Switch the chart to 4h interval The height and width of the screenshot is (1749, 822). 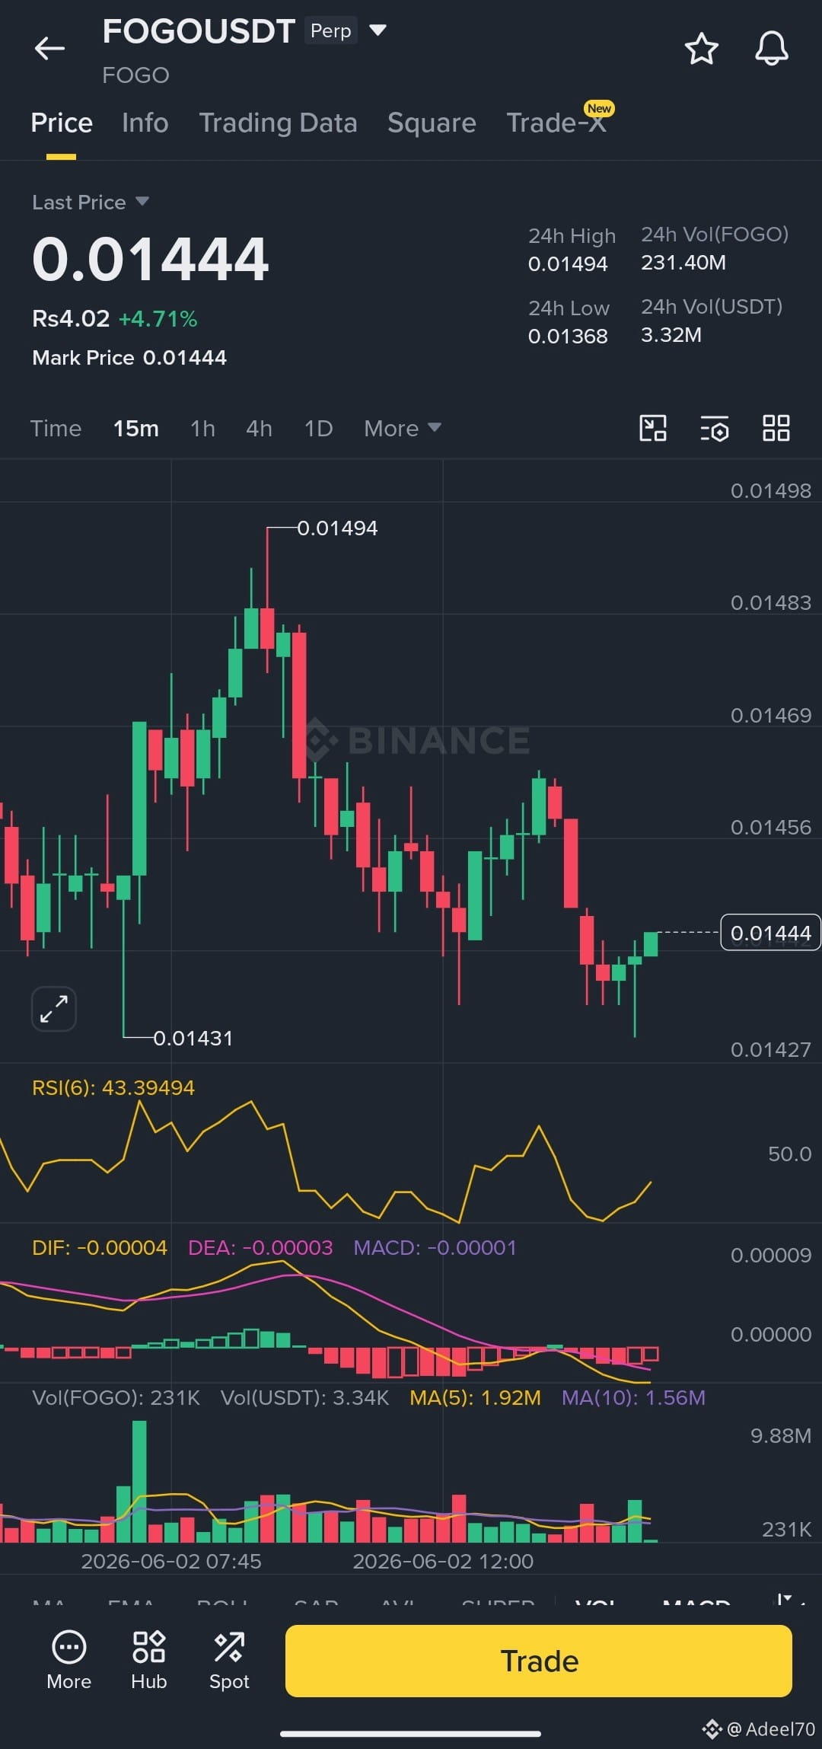[259, 429]
